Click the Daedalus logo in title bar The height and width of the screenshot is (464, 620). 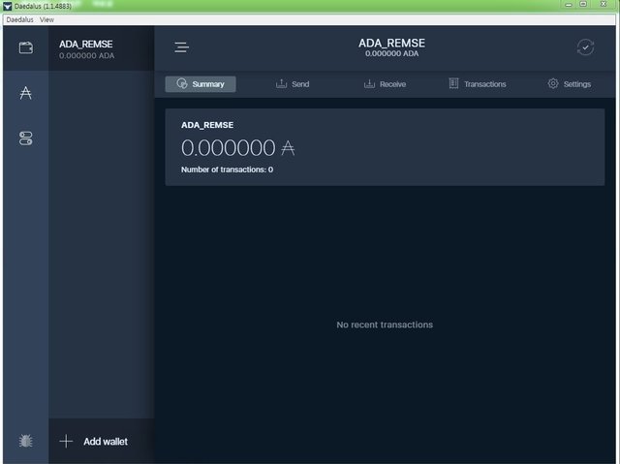coord(7,7)
